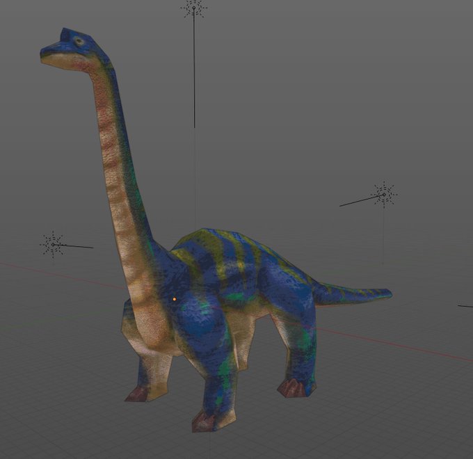Select the lamp object above the dinosaur
Viewport: 473px width, 459px height.
tap(194, 8)
